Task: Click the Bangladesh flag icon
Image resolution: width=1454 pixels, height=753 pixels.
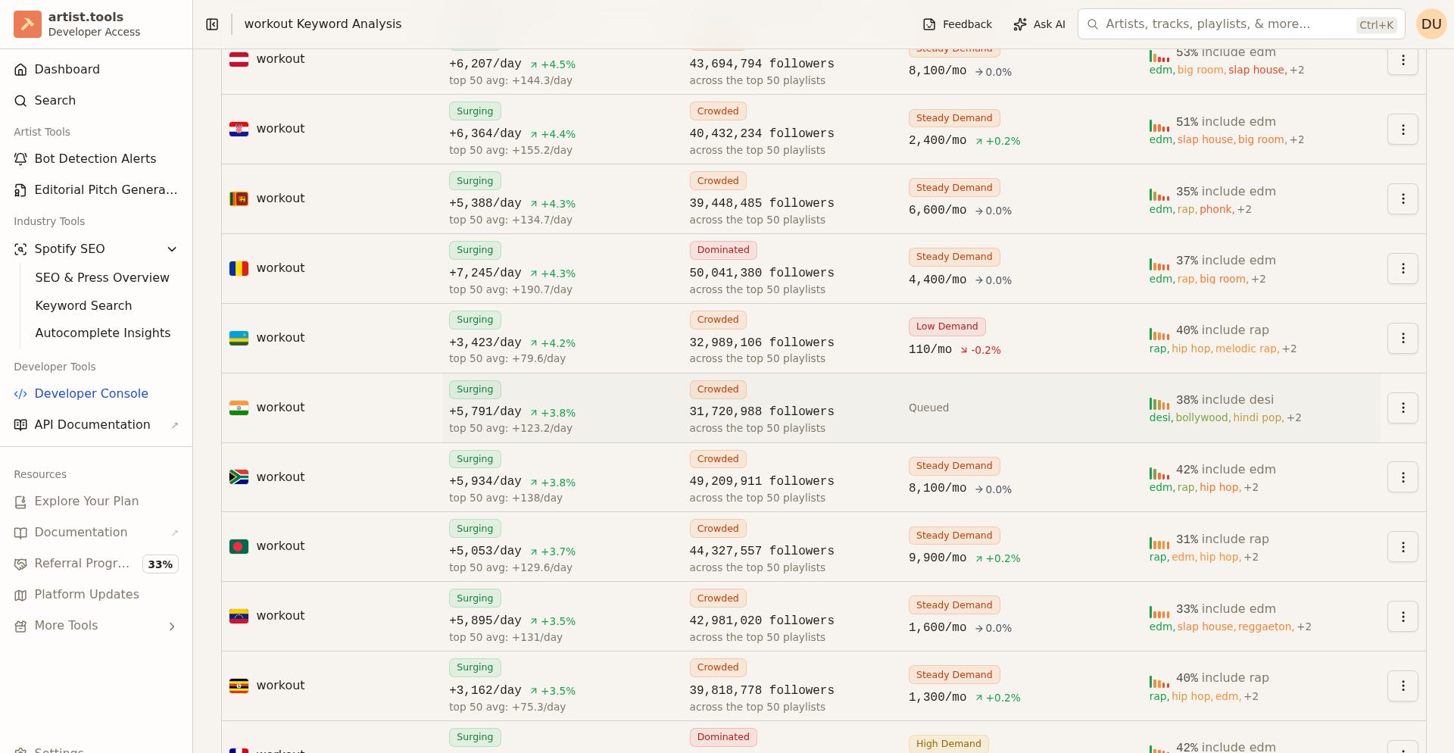Action: pyautogui.click(x=239, y=546)
